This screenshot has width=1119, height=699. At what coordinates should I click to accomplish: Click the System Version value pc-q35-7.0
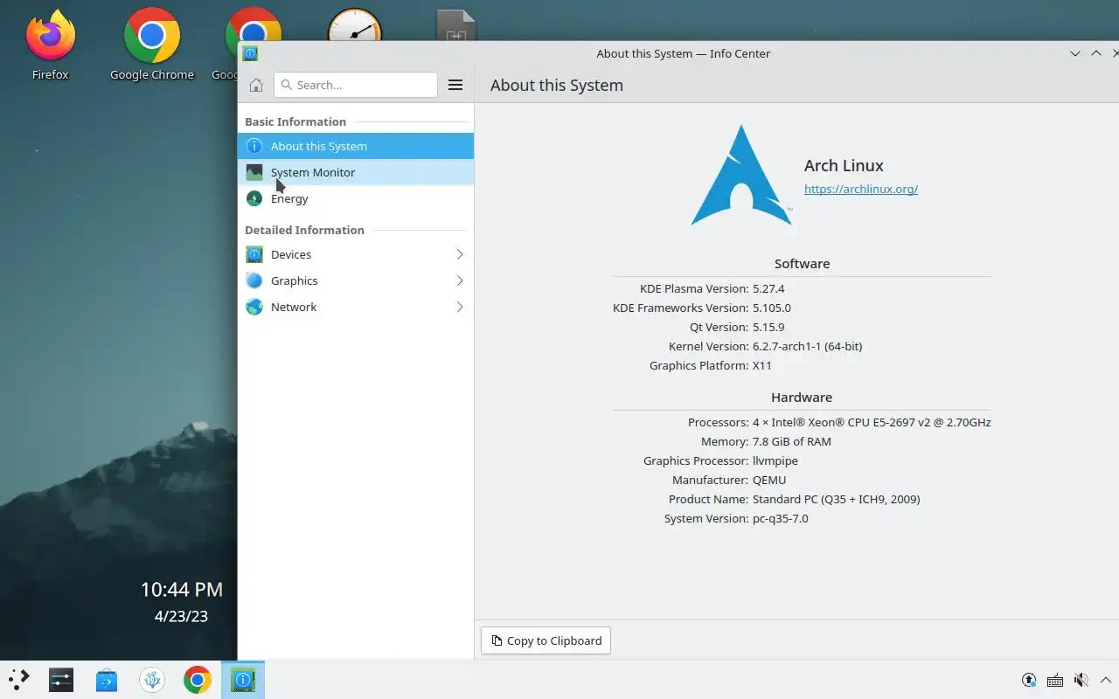pyautogui.click(x=781, y=518)
